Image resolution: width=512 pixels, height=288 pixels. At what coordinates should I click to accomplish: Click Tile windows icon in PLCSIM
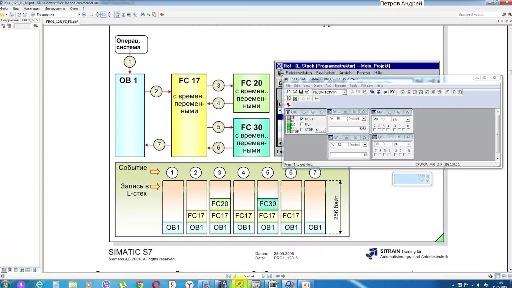pos(378,92)
